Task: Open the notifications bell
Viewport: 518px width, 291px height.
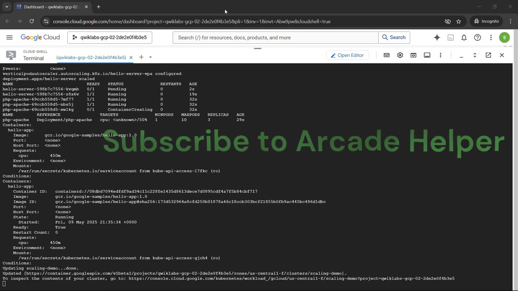Action: tap(464, 38)
